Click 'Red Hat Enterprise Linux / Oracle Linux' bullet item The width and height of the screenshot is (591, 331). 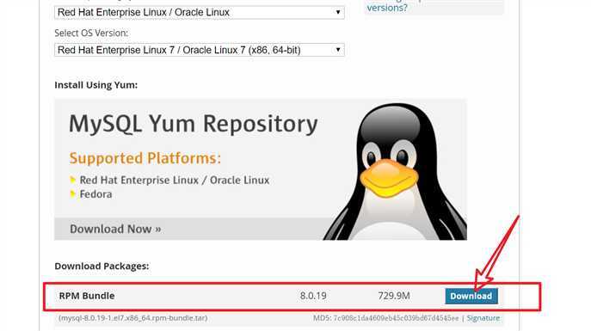[x=174, y=180]
